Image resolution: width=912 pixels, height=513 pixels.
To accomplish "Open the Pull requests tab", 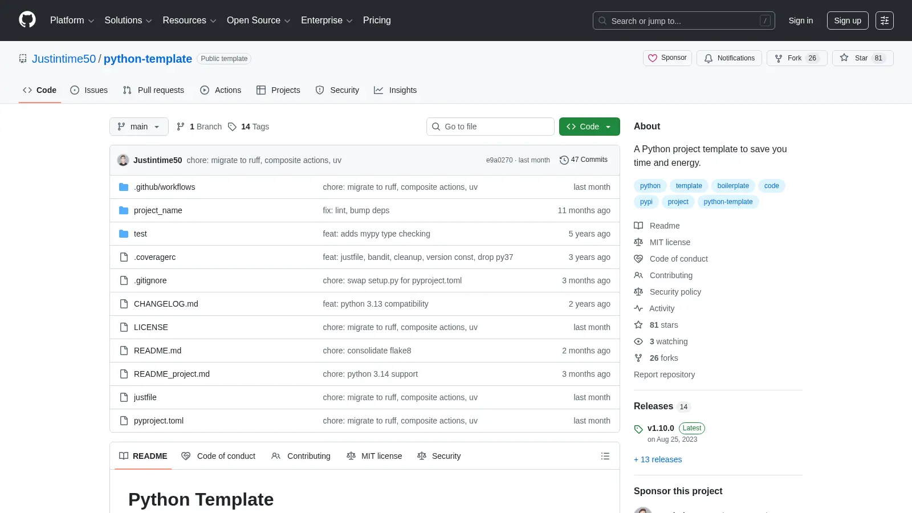I will pyautogui.click(x=153, y=90).
